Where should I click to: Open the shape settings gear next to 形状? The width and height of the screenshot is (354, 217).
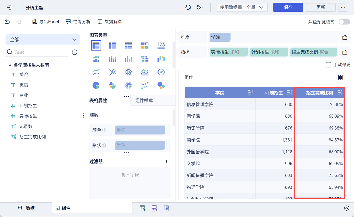[104, 145]
